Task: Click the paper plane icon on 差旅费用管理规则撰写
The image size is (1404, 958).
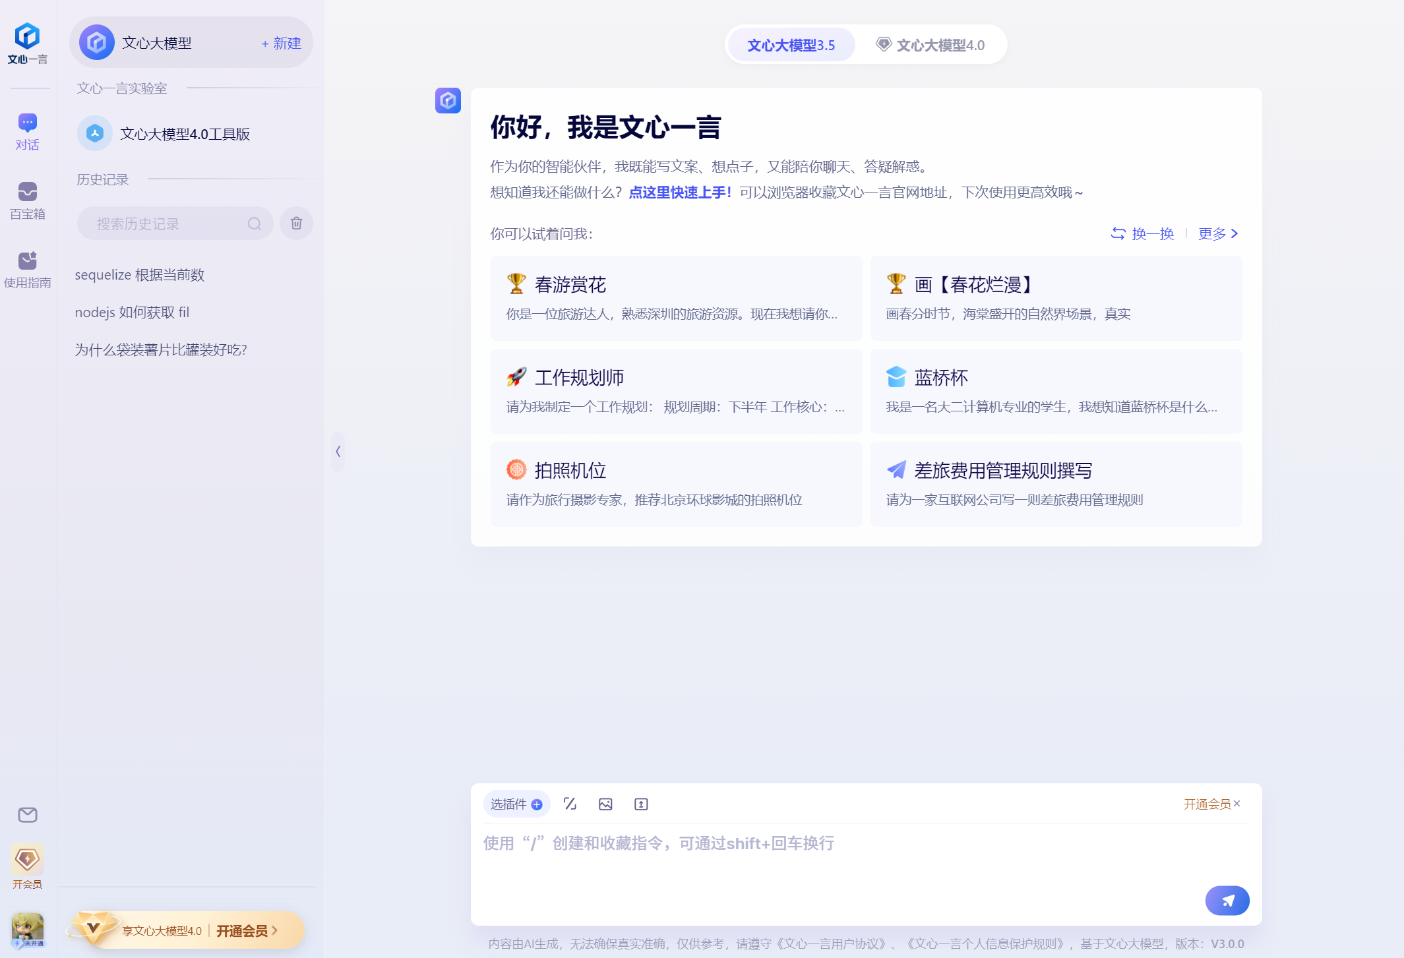Action: pyautogui.click(x=896, y=469)
